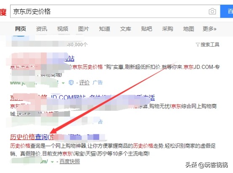
Task: Click the search box containing 京东历史价格
Action: pos(115,11)
